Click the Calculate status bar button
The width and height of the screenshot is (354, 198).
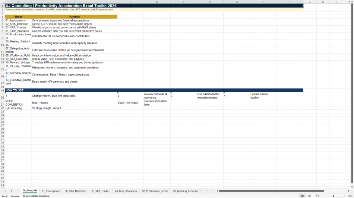[x=15, y=196]
